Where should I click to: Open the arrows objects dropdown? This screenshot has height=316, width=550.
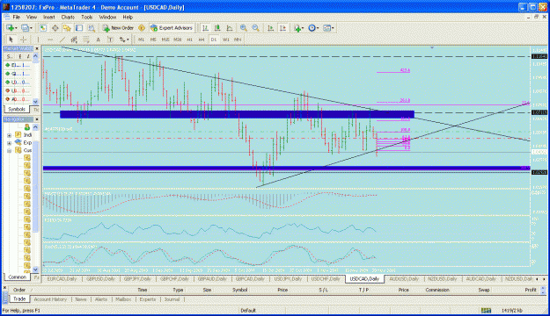pyautogui.click(x=124, y=39)
